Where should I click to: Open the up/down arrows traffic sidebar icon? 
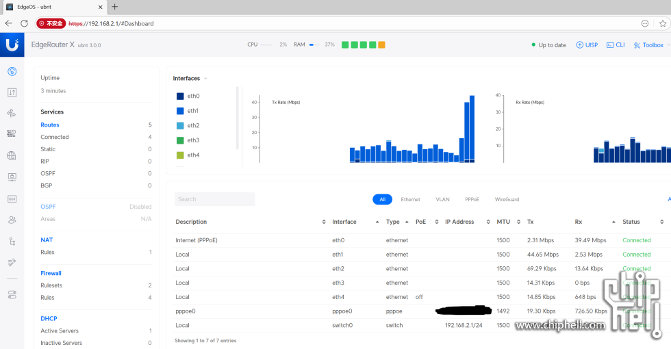[x=12, y=92]
